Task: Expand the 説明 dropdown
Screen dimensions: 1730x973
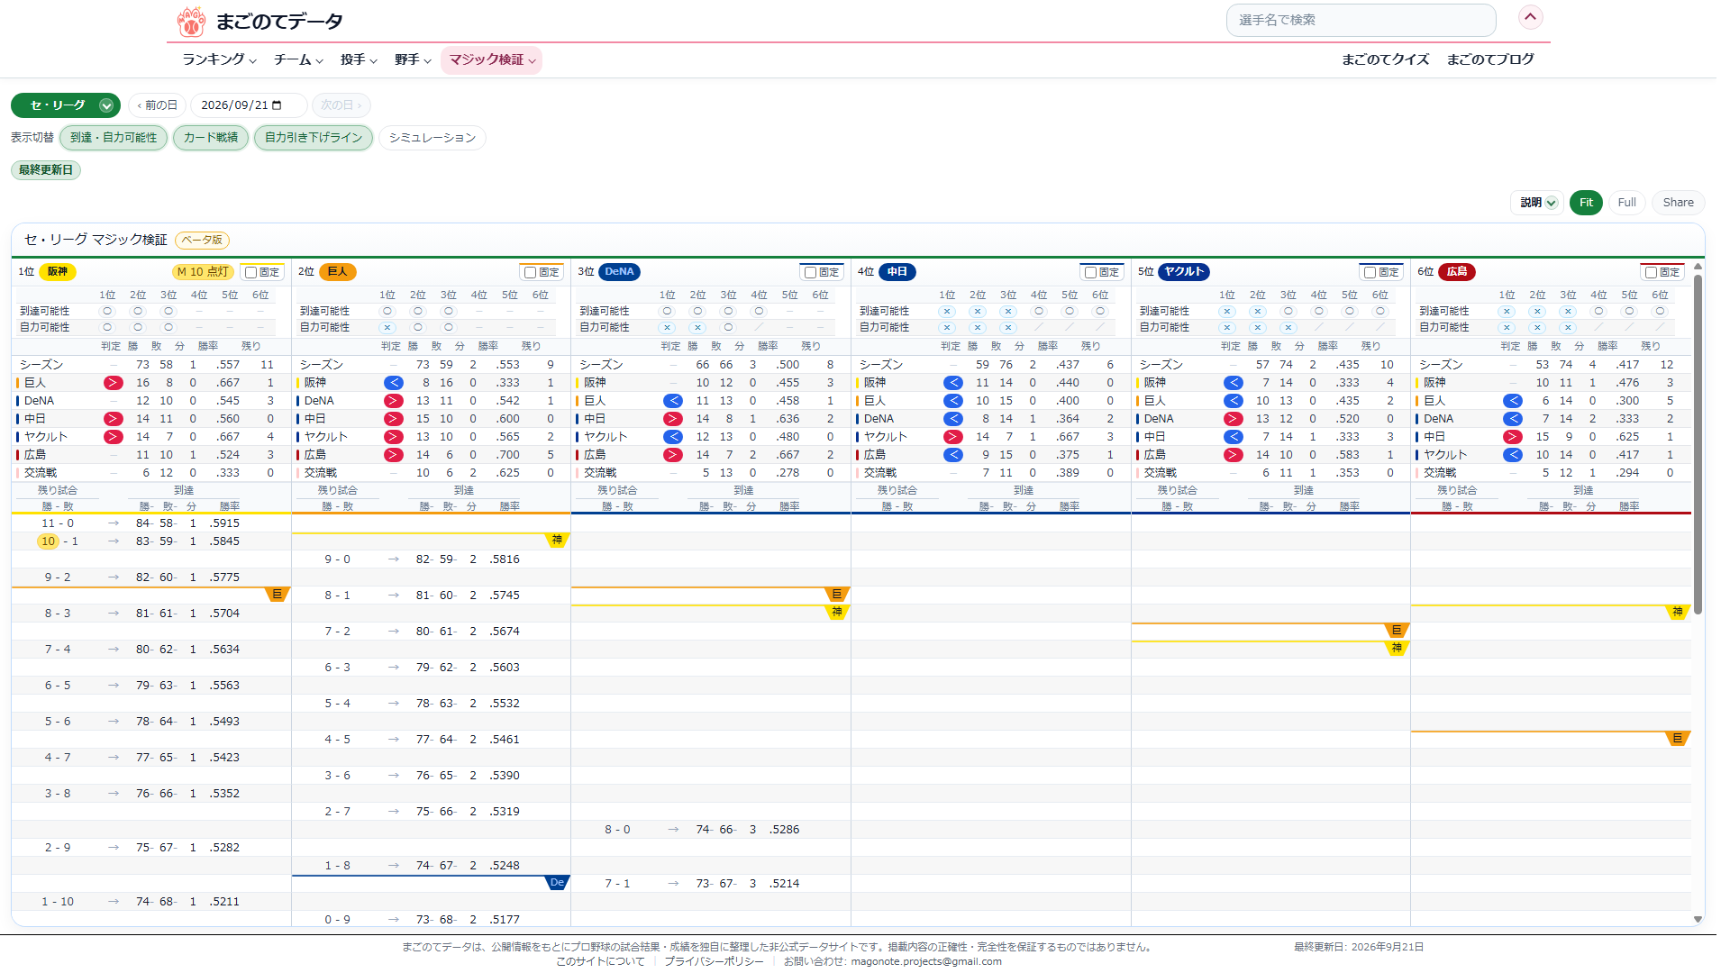Action: (x=1538, y=203)
